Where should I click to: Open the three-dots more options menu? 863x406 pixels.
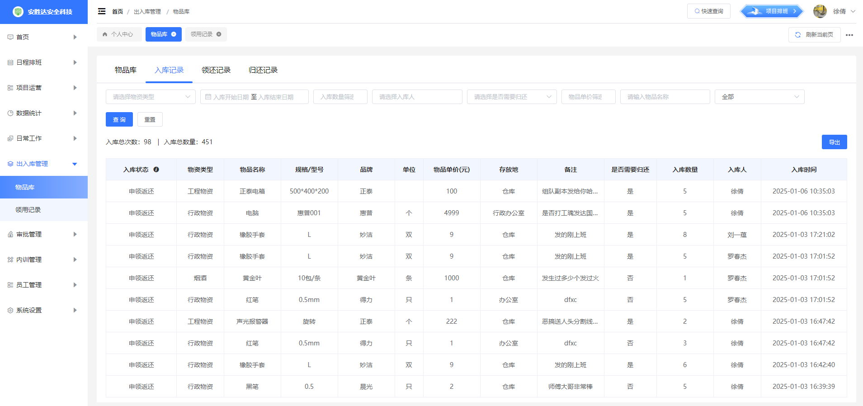[x=849, y=35]
